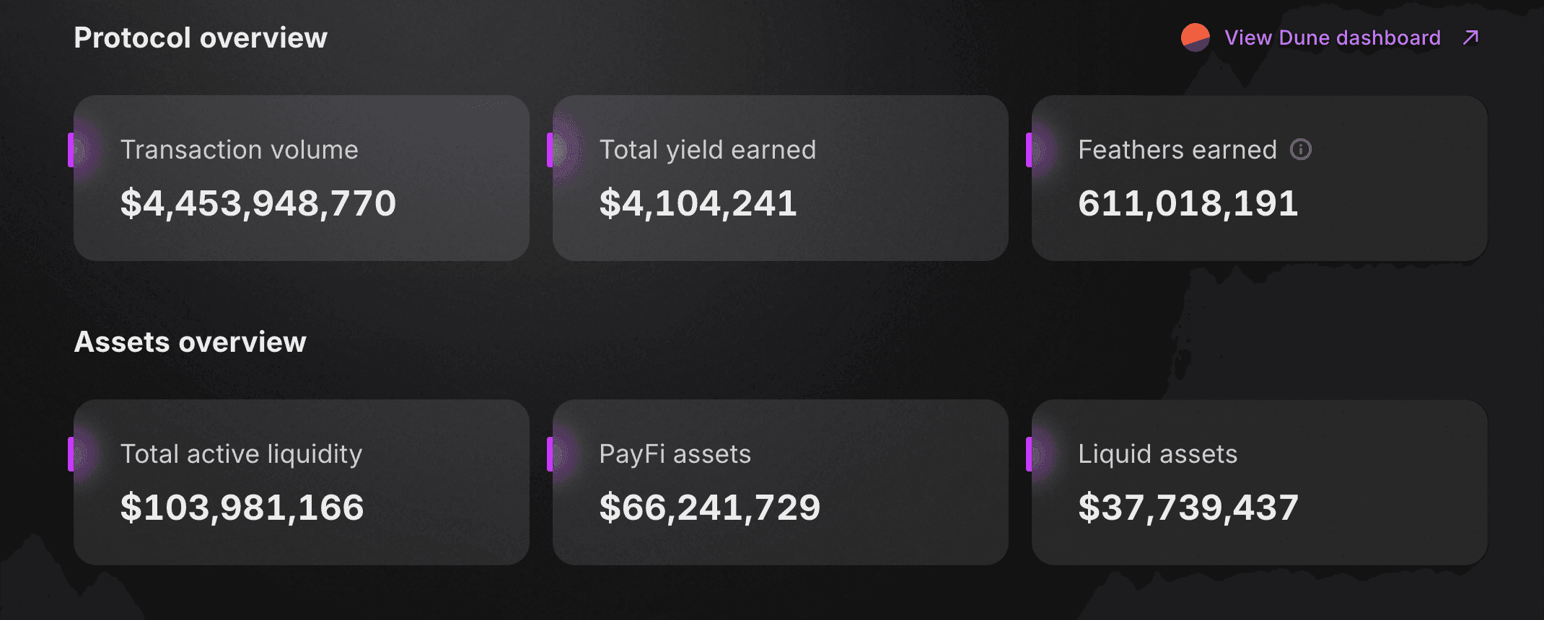Viewport: 1544px width, 620px height.
Task: Select the Total yield earned label
Action: pos(707,150)
